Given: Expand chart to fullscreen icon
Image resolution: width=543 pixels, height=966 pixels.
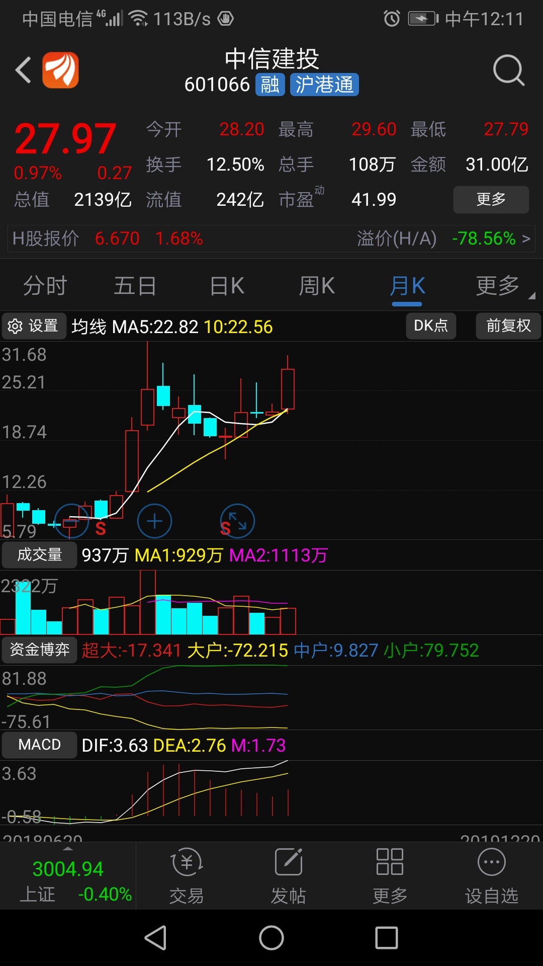Looking at the screenshot, I should click(237, 521).
